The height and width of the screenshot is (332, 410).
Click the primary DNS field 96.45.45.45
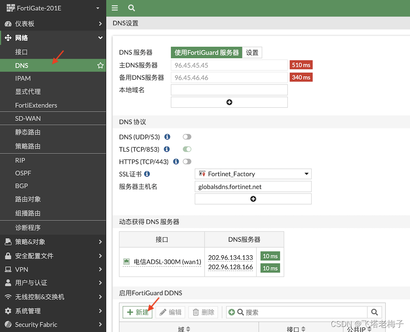[x=229, y=65]
